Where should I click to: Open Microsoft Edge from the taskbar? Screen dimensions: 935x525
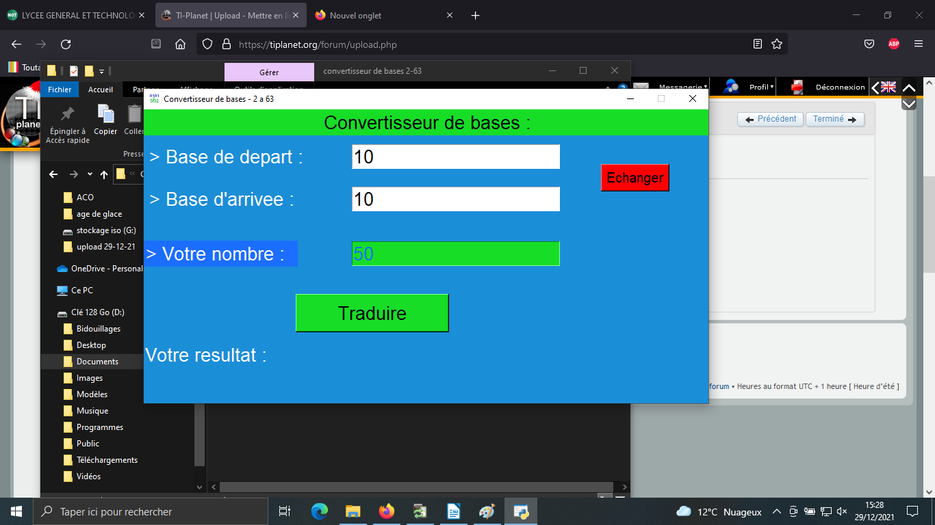pyautogui.click(x=320, y=511)
